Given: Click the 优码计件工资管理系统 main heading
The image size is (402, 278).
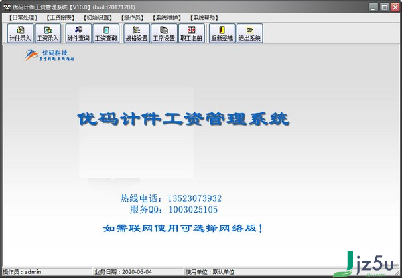Looking at the screenshot, I should [x=184, y=119].
